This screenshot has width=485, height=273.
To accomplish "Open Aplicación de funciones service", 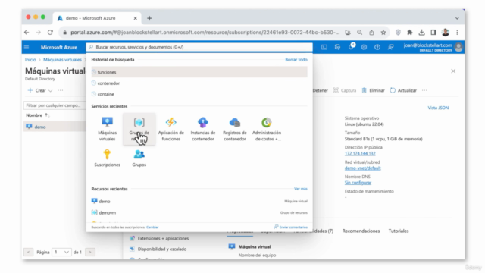I will click(171, 129).
